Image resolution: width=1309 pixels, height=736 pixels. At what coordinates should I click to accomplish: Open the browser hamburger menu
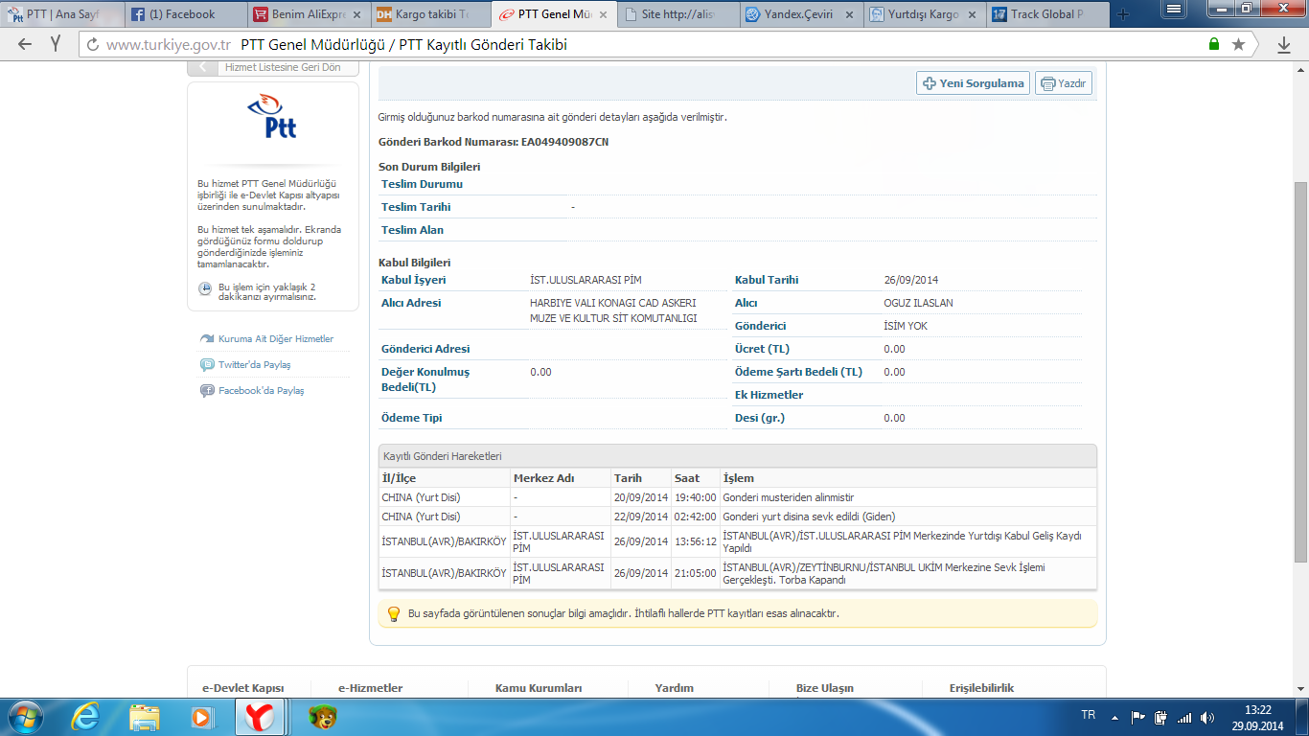click(x=1172, y=9)
